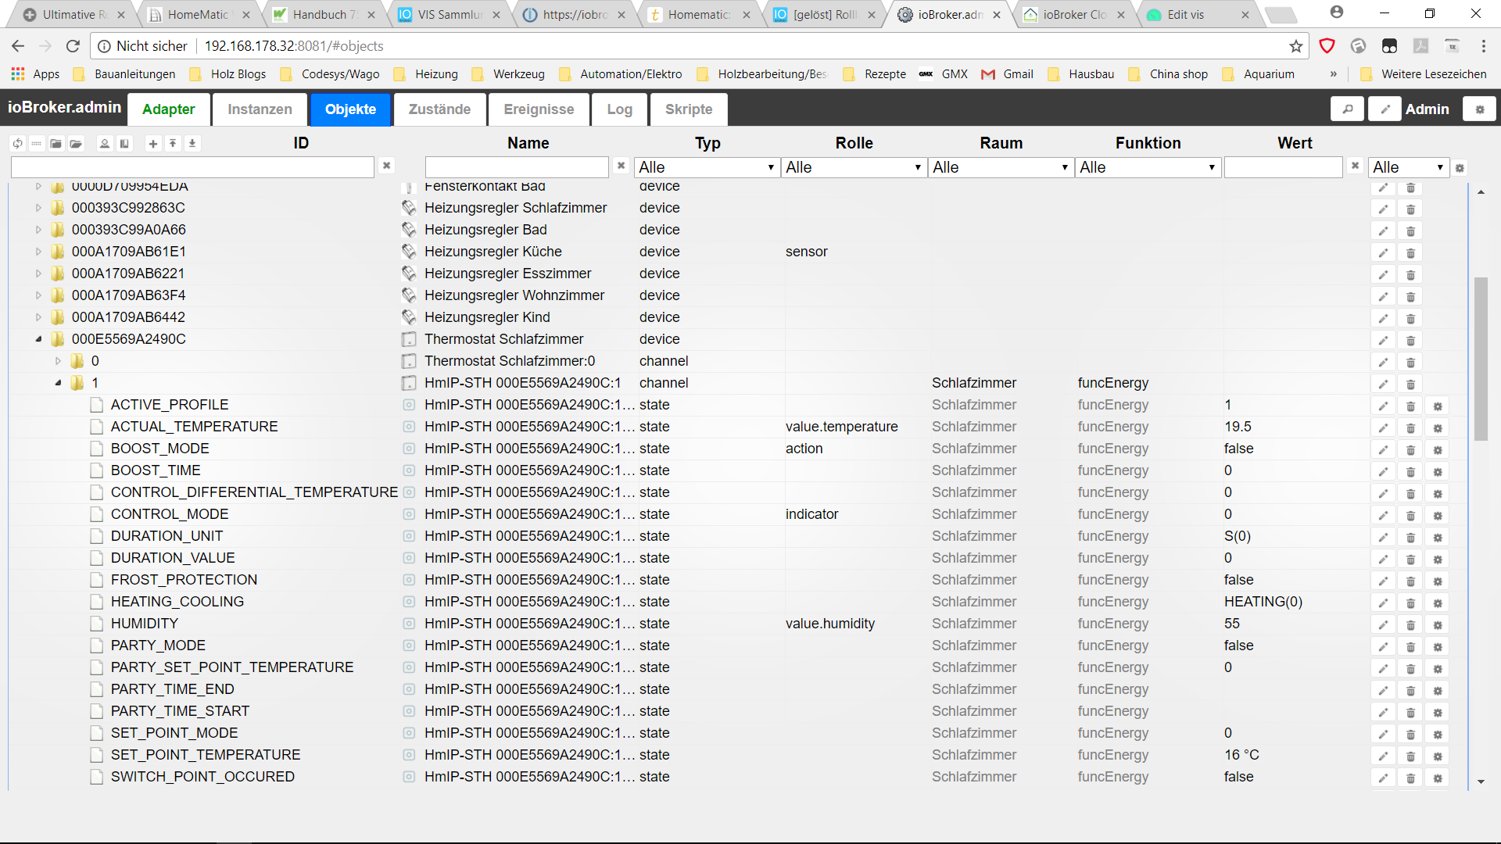Click the upload objects arrow icon
The width and height of the screenshot is (1501, 844).
click(173, 144)
